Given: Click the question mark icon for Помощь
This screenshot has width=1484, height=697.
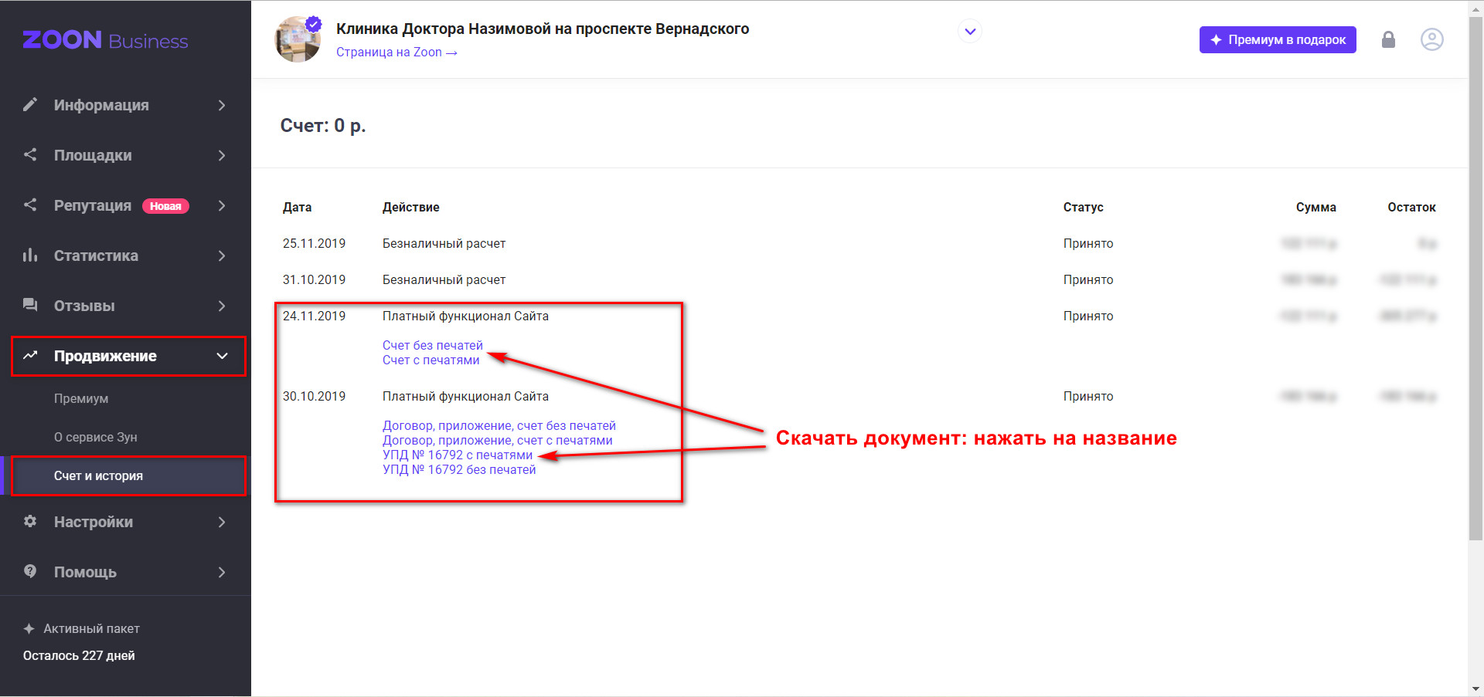Looking at the screenshot, I should (30, 571).
